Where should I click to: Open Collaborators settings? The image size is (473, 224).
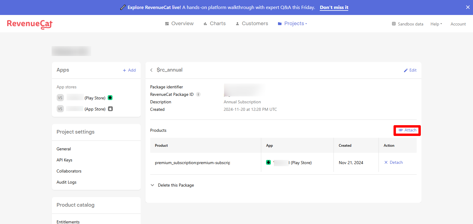[69, 171]
